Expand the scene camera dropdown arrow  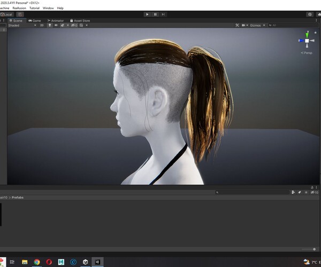[247, 25]
